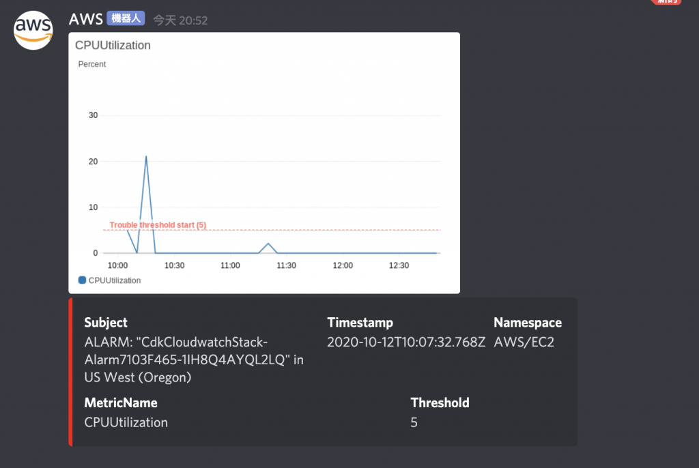Click the 12:00 time axis label

click(343, 265)
